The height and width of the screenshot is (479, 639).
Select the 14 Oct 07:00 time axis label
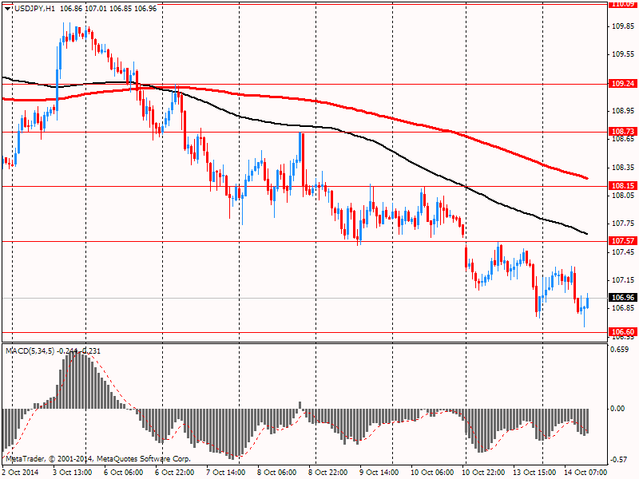point(585,473)
